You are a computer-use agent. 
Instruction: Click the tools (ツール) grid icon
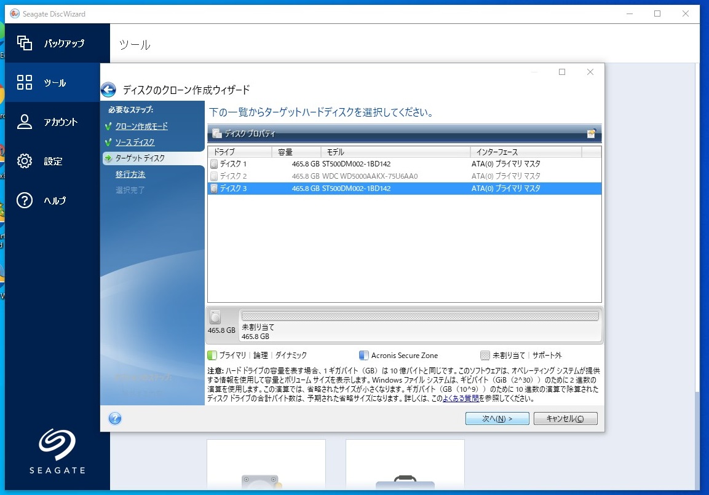tap(25, 82)
